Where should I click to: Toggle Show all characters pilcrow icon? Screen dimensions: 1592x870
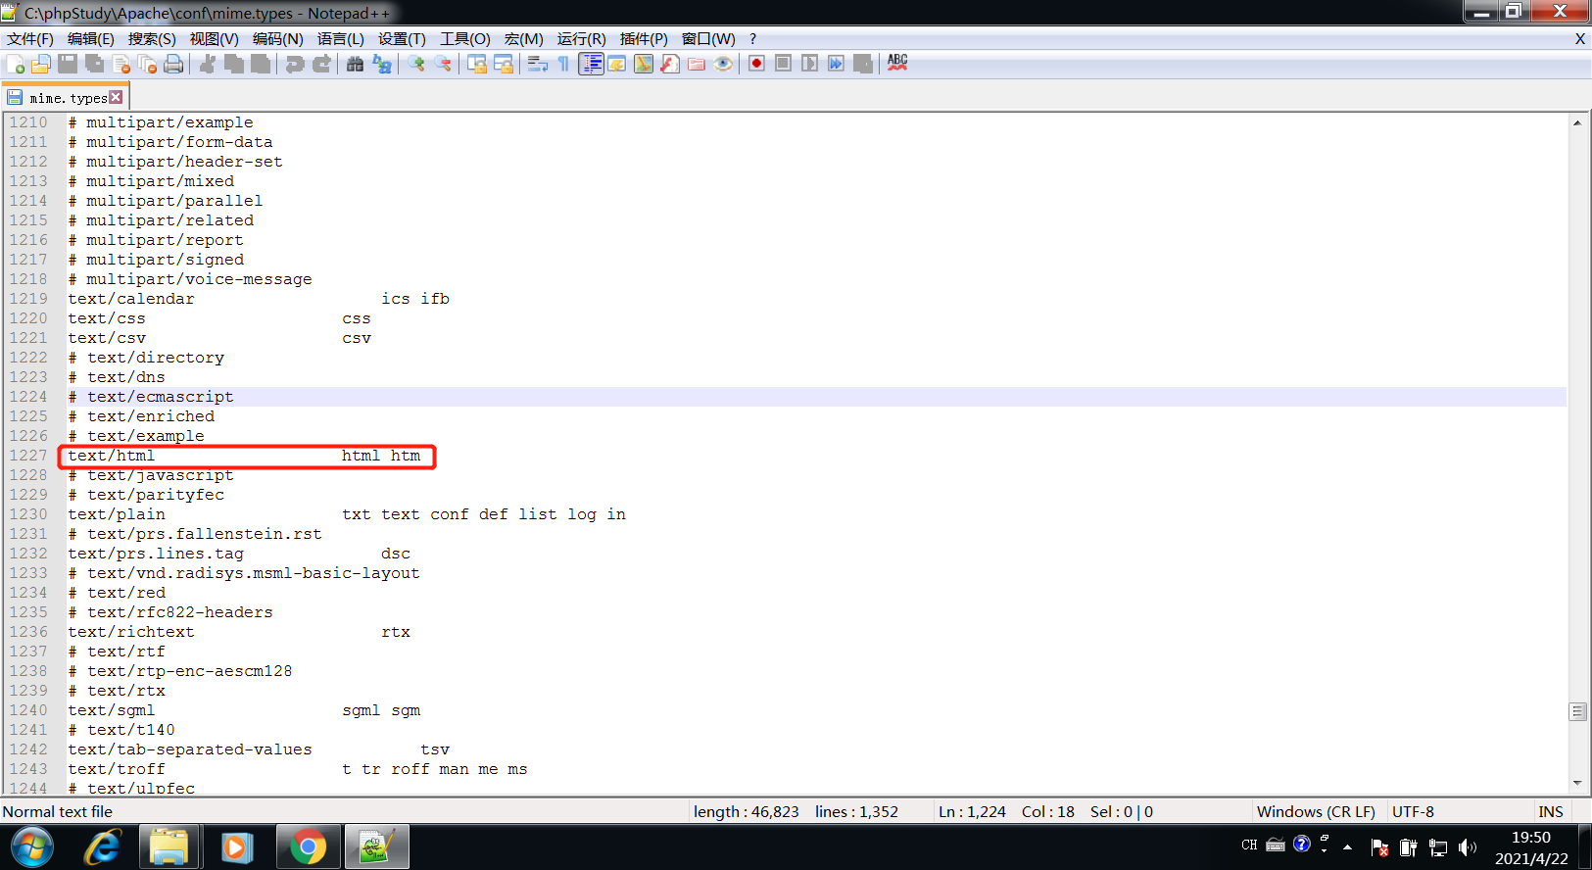click(563, 64)
